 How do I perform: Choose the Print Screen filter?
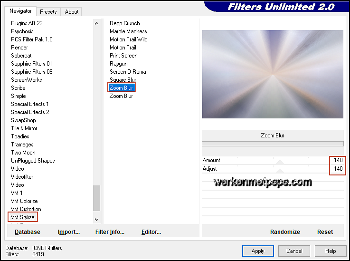click(123, 56)
